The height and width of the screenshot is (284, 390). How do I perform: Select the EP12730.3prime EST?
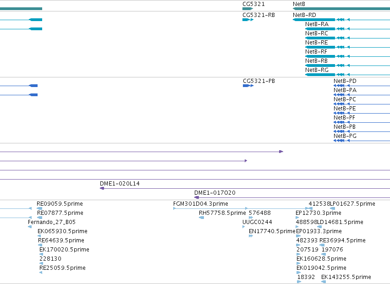tap(319, 213)
